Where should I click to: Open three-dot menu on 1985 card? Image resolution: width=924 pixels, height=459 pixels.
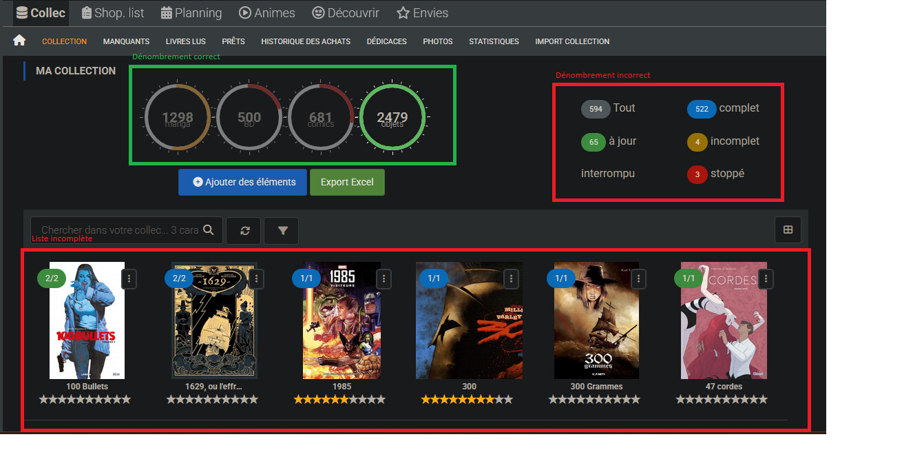[384, 278]
